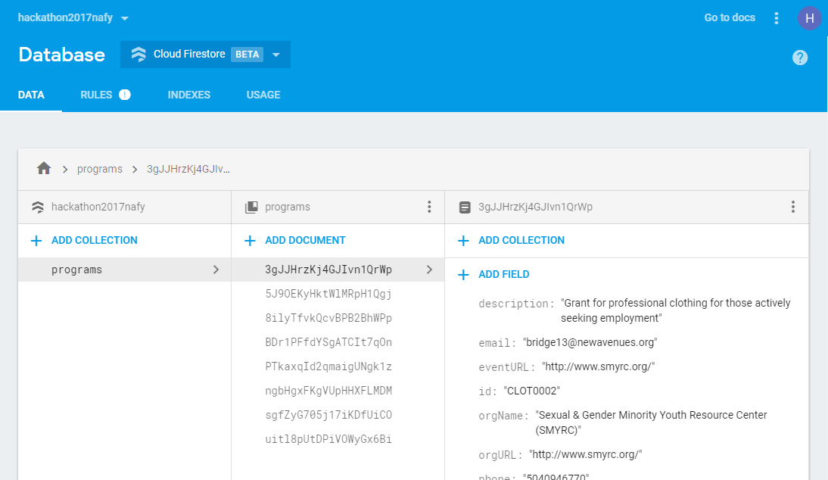828x480 pixels.
Task: Click the plus icon beside ADD DOCUMENT
Action: coord(250,241)
